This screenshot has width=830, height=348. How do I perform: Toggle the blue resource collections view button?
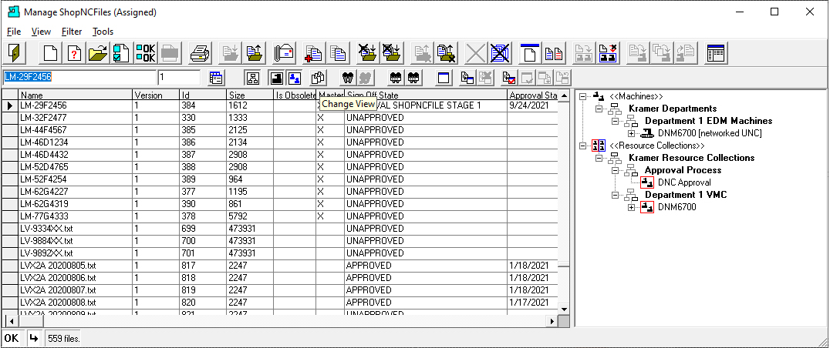(295, 78)
